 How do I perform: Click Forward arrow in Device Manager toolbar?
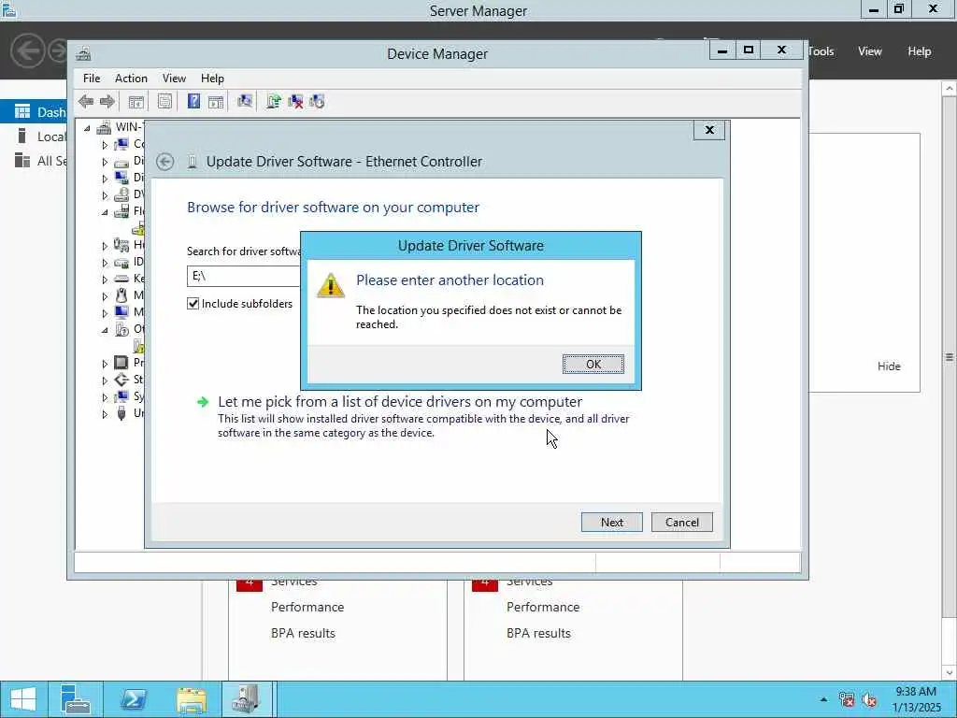pos(107,101)
